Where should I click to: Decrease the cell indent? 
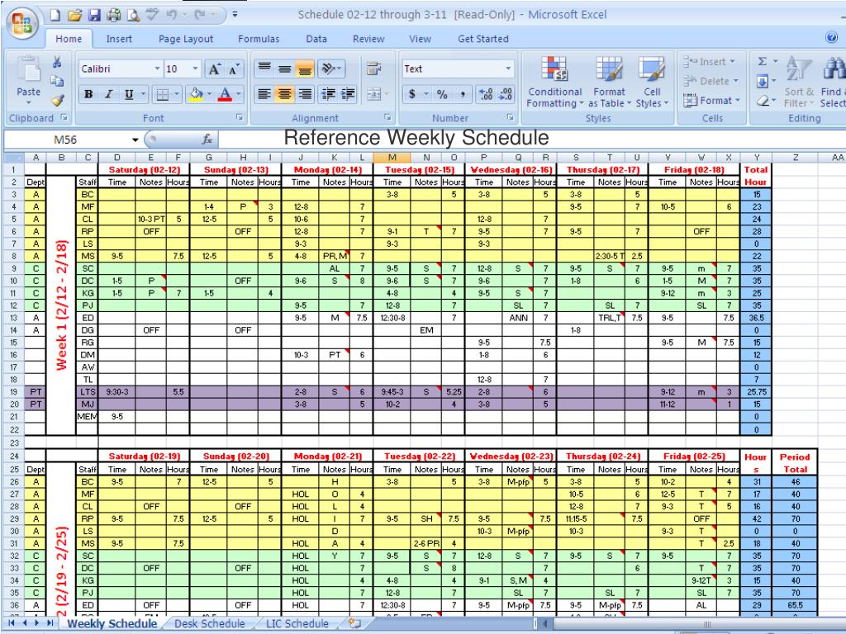(328, 94)
